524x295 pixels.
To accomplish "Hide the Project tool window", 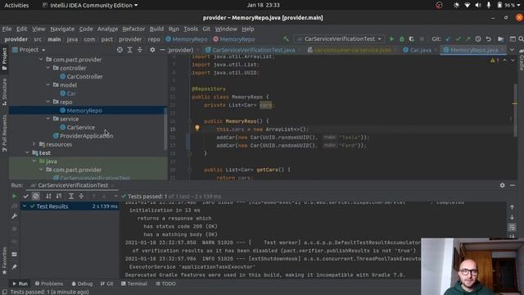I will (162, 50).
